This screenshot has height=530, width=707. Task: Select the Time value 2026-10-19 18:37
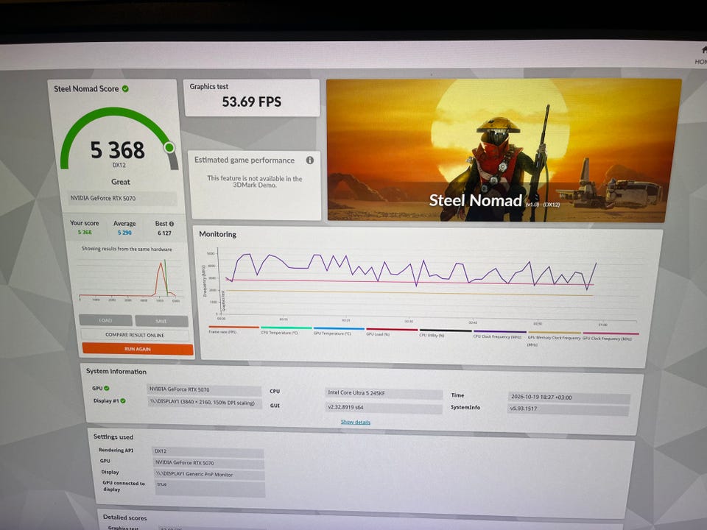568,397
